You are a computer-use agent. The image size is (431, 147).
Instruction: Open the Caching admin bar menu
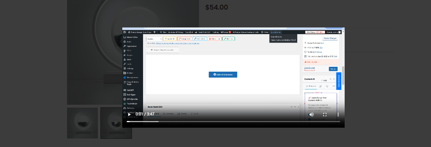click(216, 32)
